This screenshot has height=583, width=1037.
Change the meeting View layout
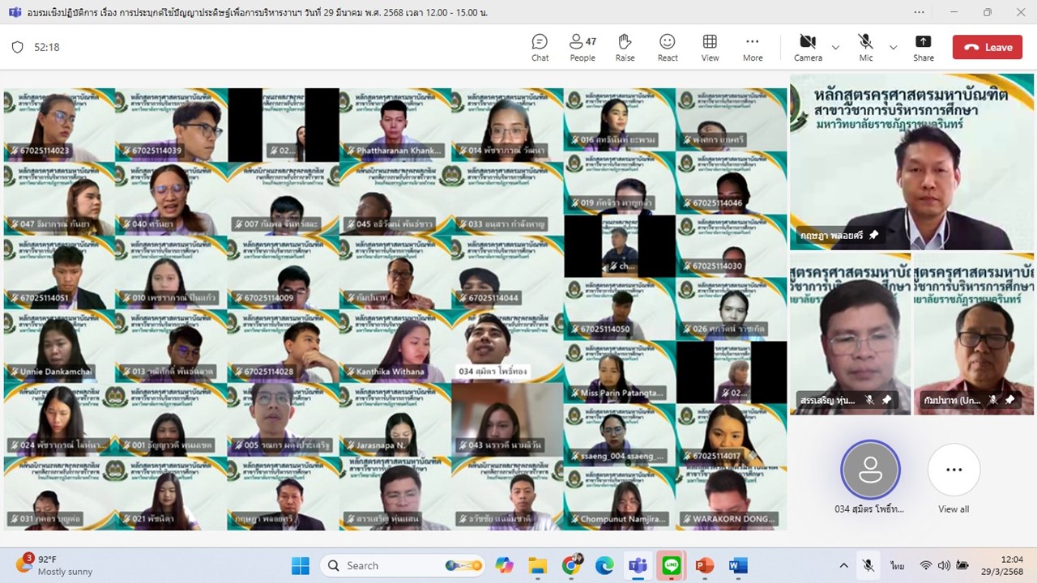tap(710, 48)
